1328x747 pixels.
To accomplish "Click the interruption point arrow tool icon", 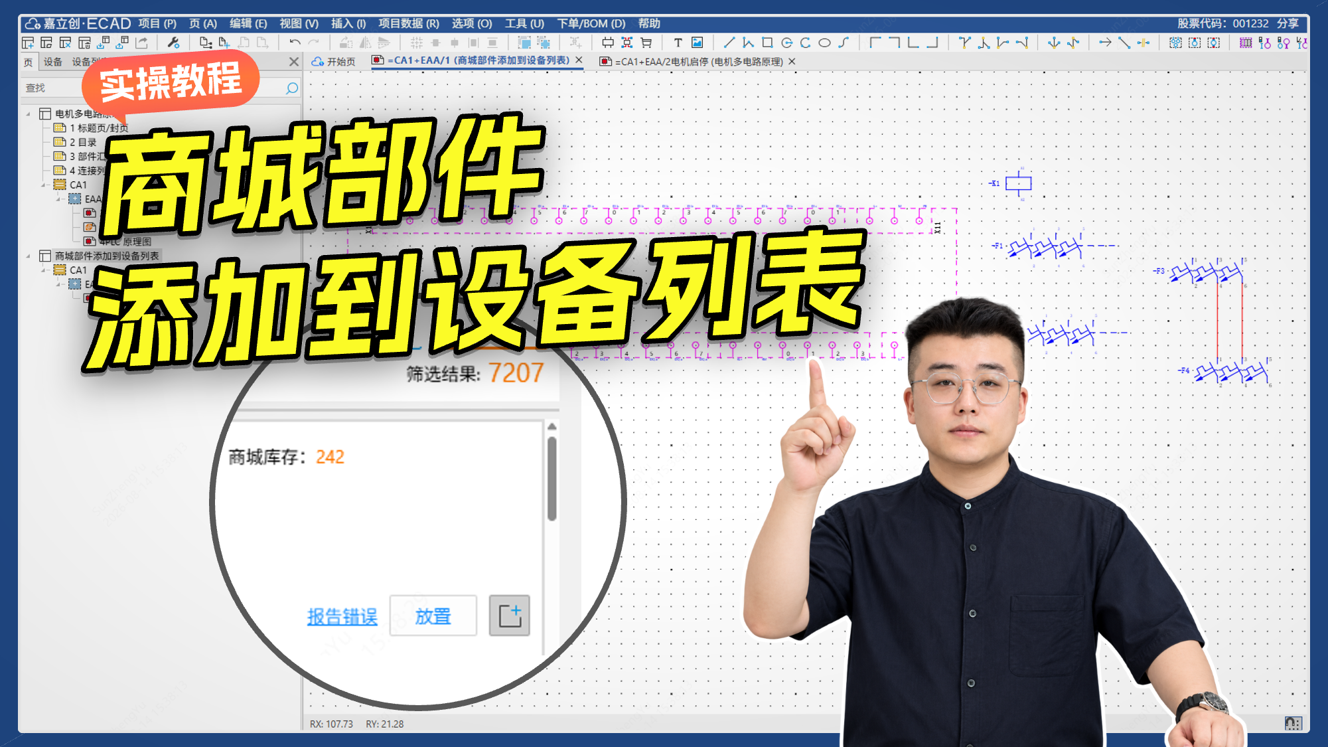I will coord(1104,42).
